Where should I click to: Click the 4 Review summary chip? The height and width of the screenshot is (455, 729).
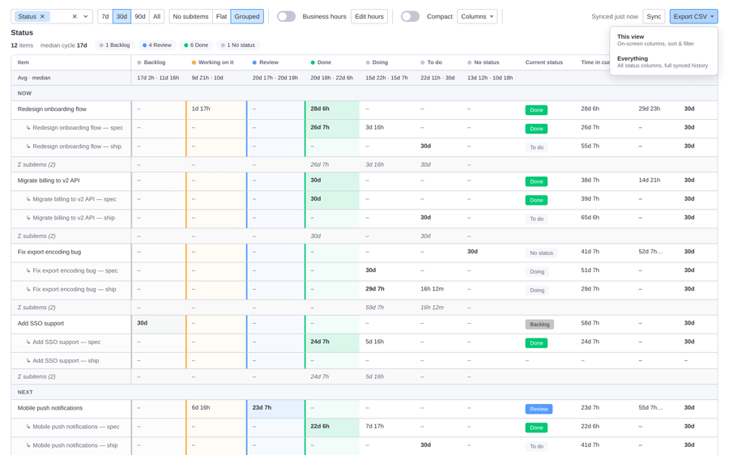pyautogui.click(x=156, y=45)
